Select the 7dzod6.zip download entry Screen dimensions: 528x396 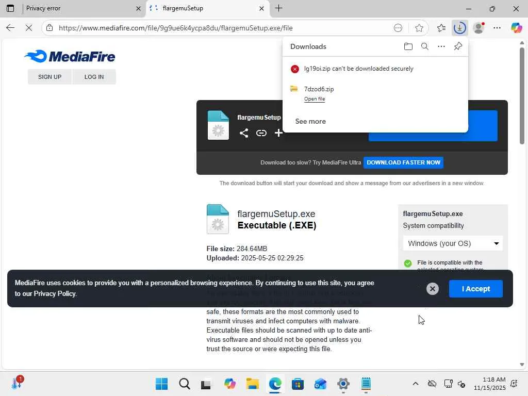click(x=375, y=93)
